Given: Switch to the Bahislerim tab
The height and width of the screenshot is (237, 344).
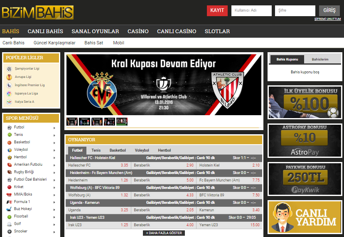Looking at the screenshot, I should coord(320,59).
